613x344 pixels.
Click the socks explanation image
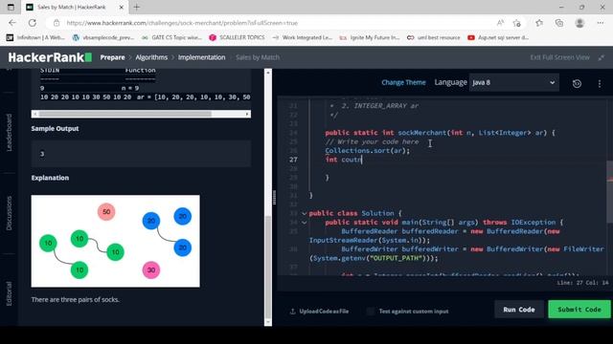(x=115, y=241)
